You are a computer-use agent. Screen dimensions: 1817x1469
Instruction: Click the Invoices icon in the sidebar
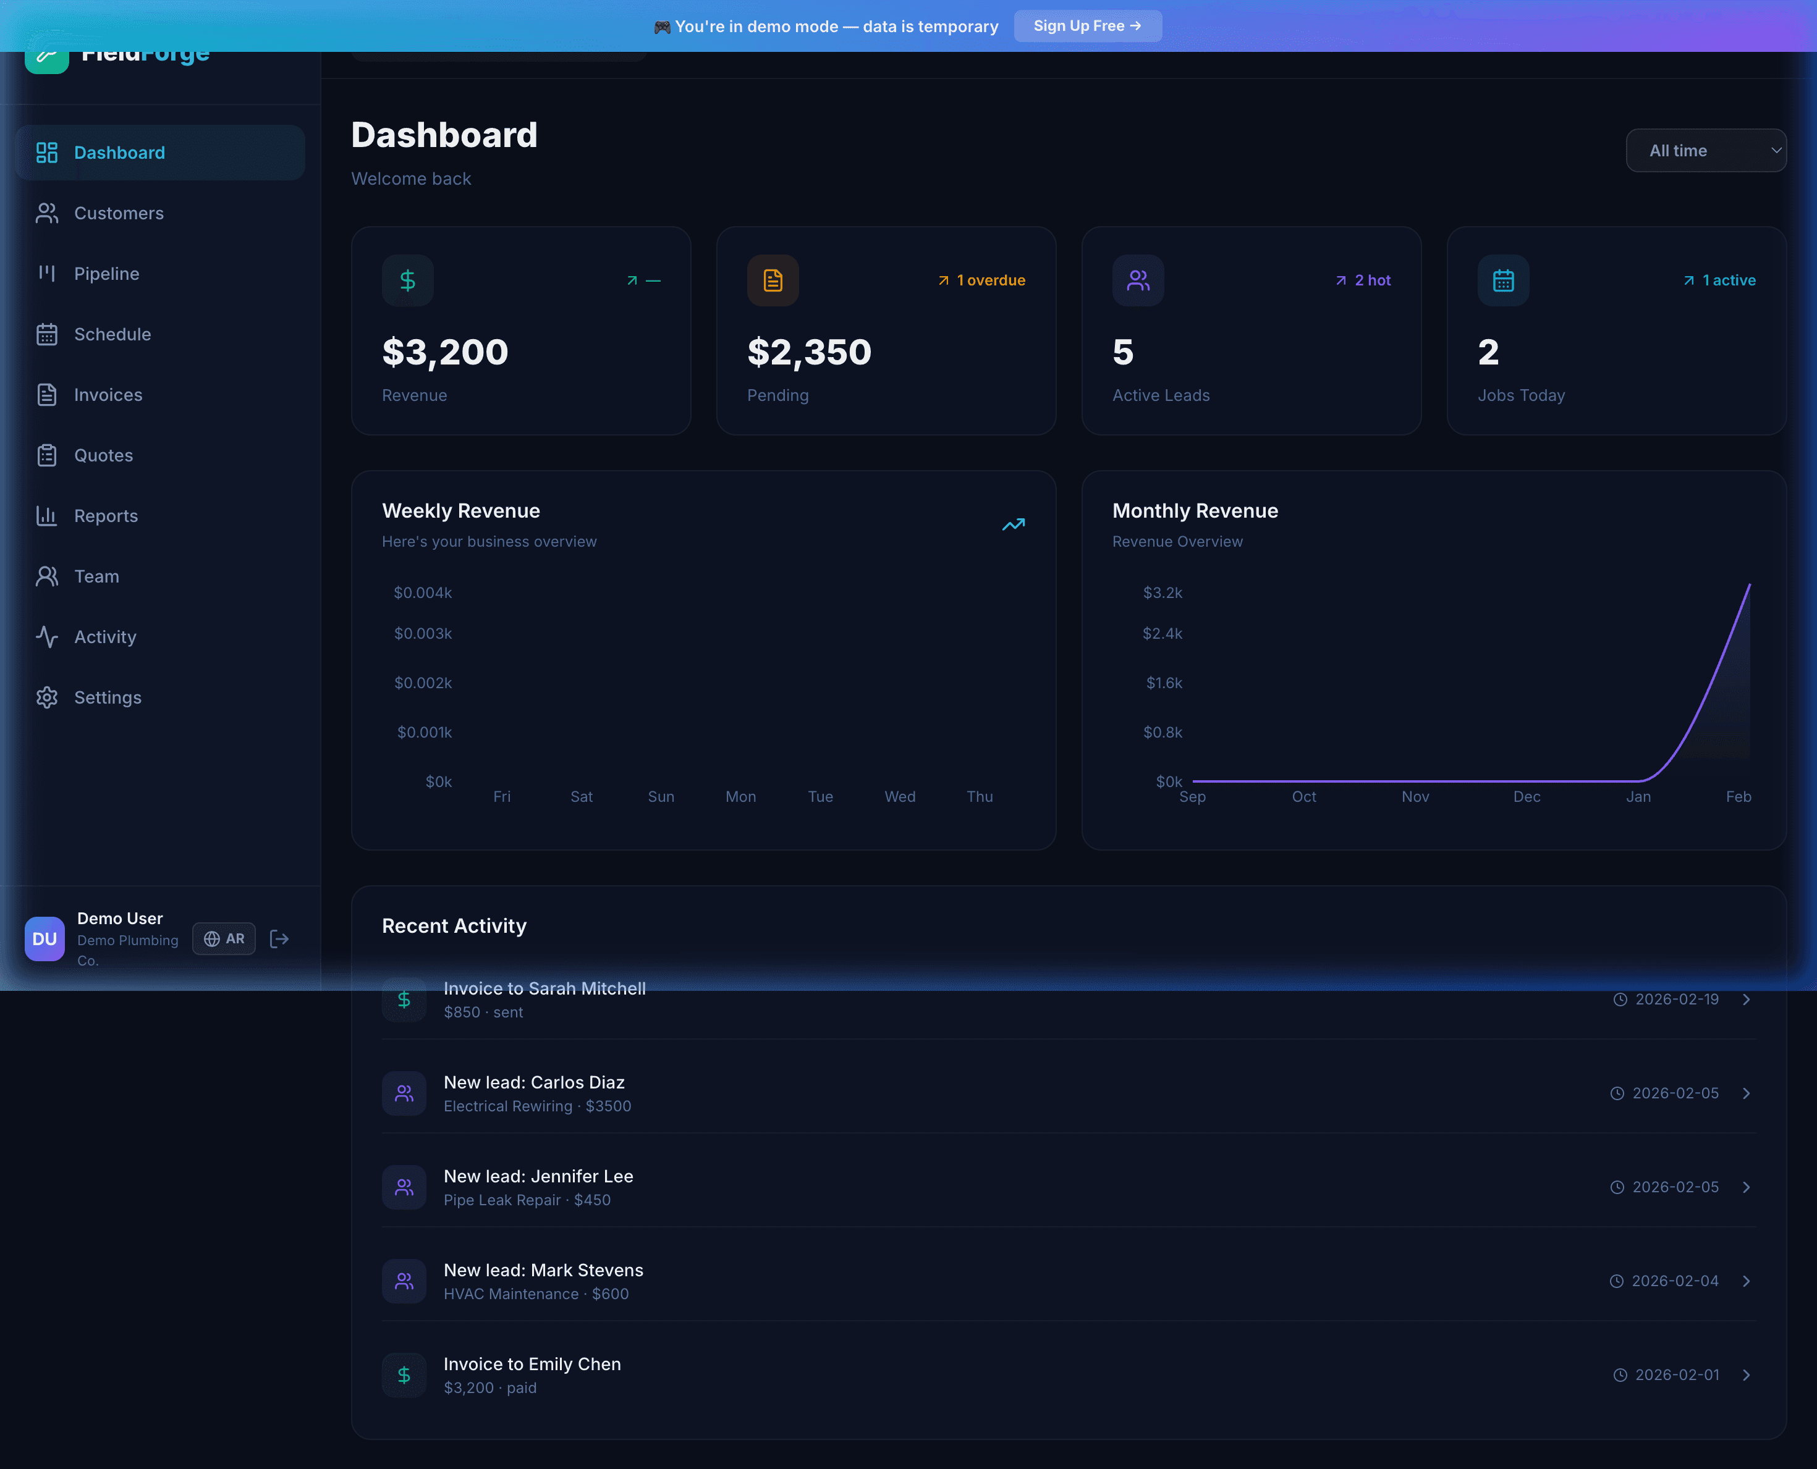tap(48, 394)
